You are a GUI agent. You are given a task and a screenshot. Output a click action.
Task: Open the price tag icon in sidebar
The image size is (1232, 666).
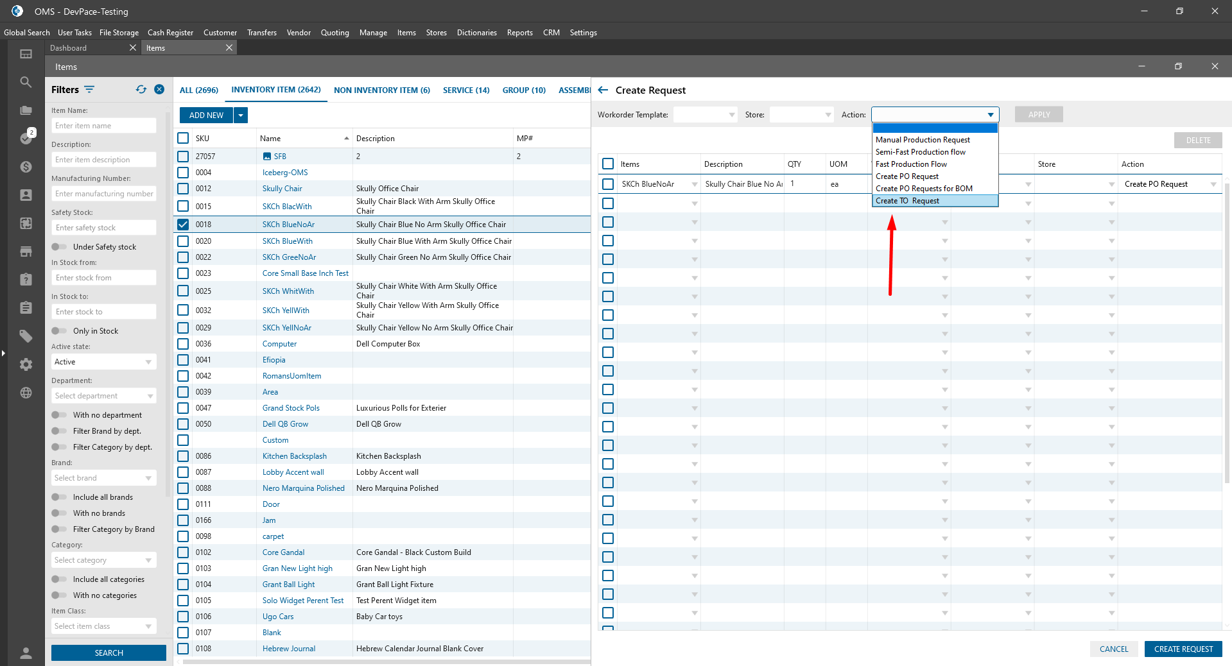tap(26, 336)
